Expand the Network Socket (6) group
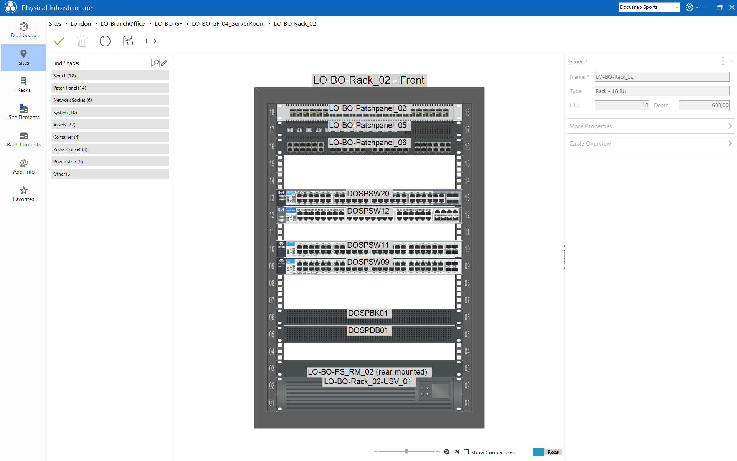This screenshot has height=461, width=737. coord(110,100)
